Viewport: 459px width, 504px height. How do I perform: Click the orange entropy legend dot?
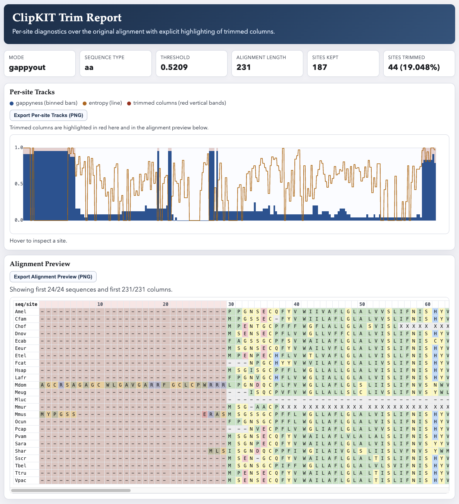85,103
